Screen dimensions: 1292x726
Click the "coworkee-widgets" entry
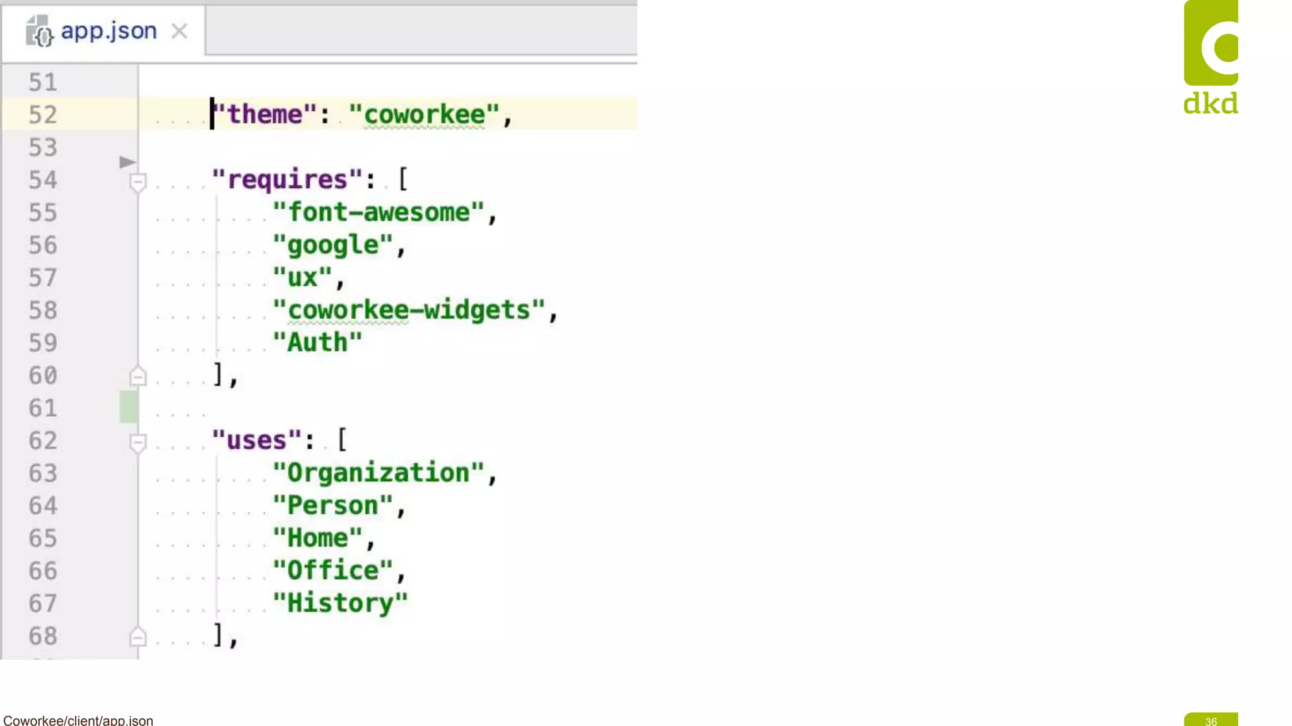tap(409, 310)
